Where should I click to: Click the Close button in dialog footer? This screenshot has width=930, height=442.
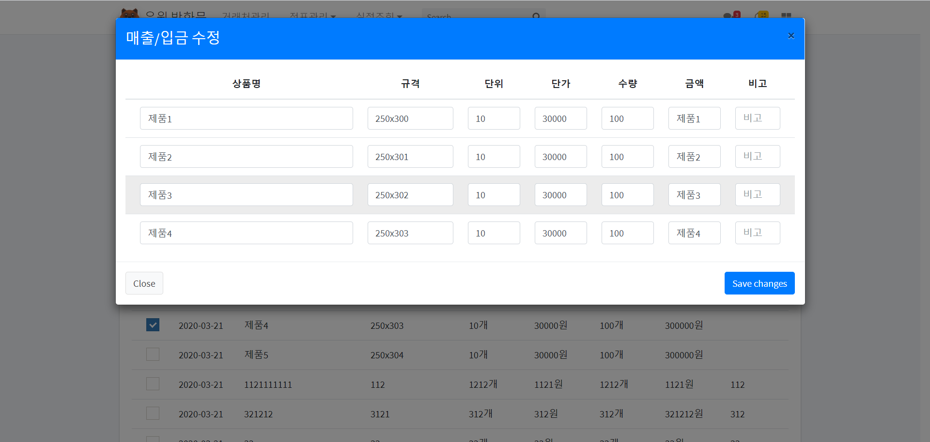(144, 283)
